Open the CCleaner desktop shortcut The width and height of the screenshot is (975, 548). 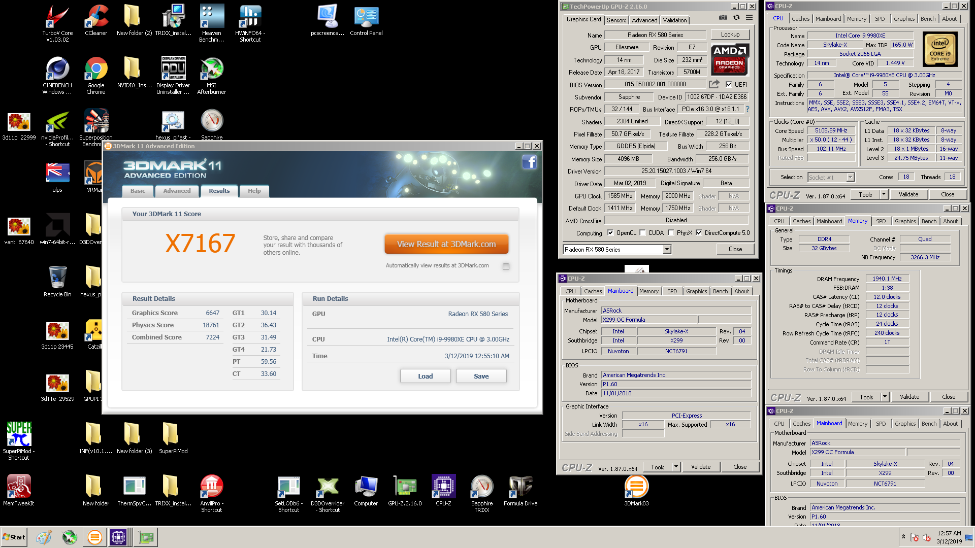tap(96, 20)
